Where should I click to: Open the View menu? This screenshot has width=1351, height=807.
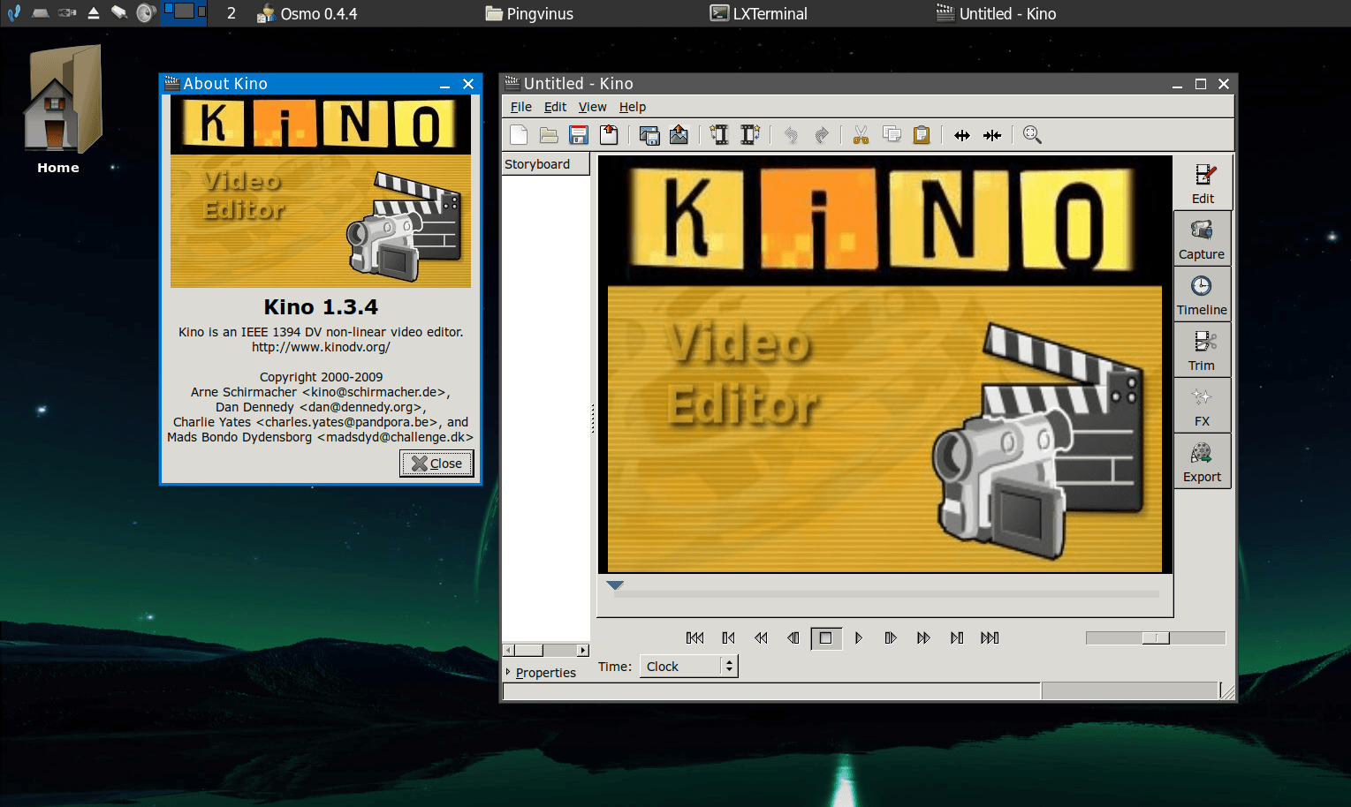(592, 107)
